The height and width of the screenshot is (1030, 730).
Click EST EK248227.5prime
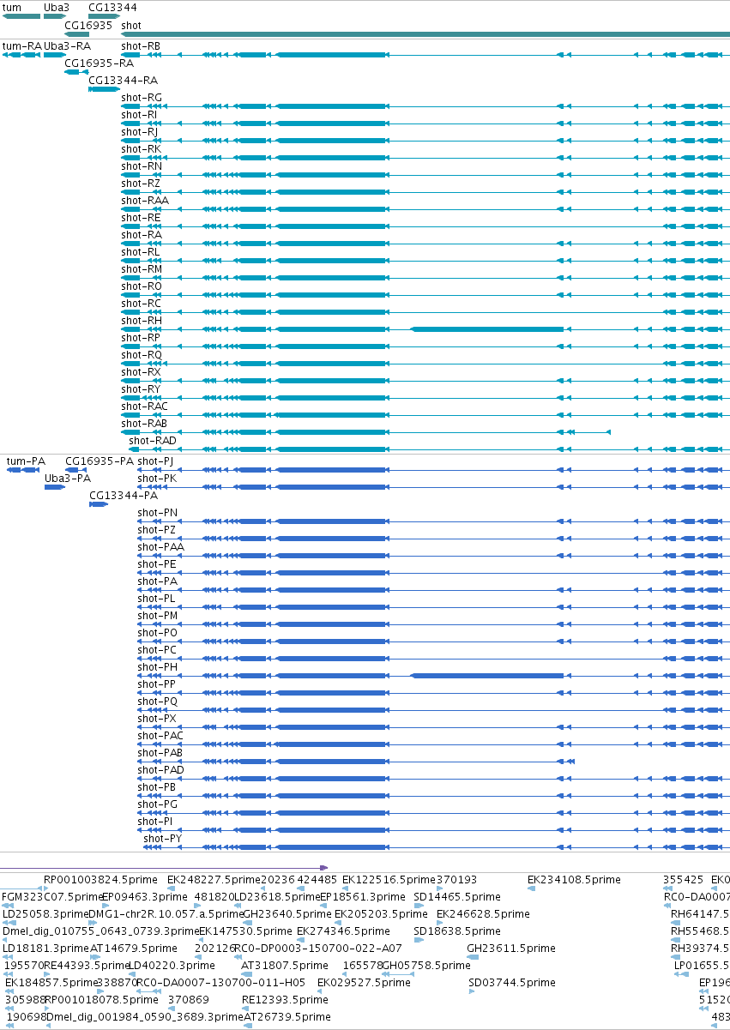[213, 880]
